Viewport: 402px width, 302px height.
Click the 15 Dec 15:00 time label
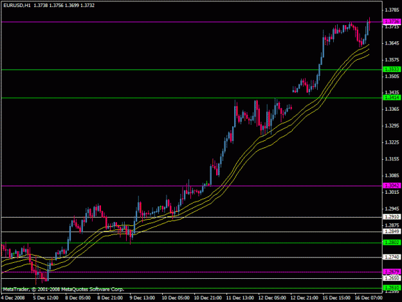[x=336, y=297]
